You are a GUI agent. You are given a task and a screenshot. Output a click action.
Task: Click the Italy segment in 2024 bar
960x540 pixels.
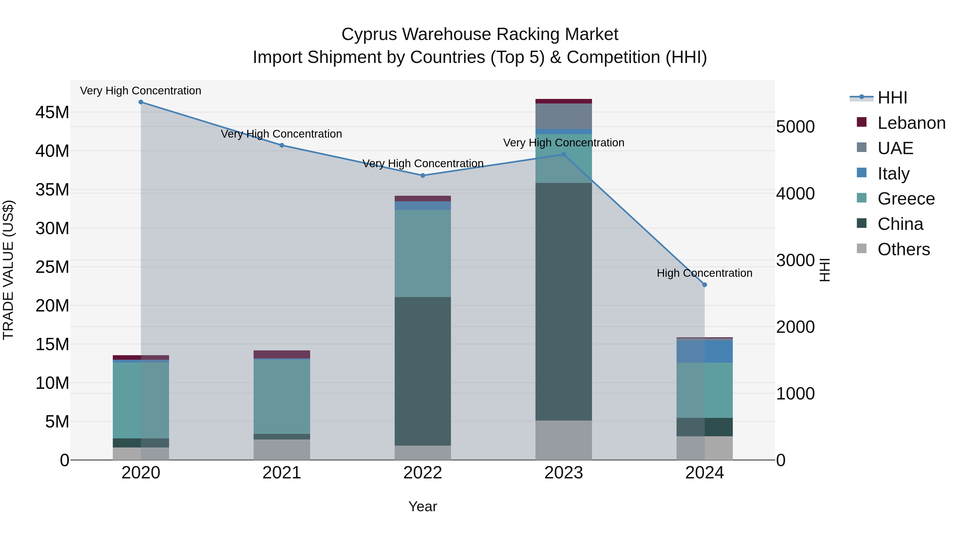704,352
